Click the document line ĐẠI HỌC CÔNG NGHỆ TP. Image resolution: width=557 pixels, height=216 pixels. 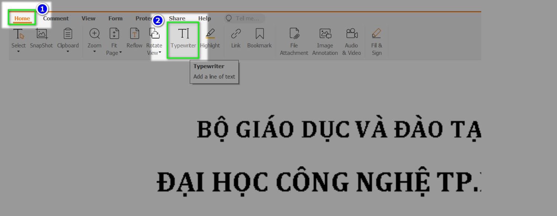point(319,182)
